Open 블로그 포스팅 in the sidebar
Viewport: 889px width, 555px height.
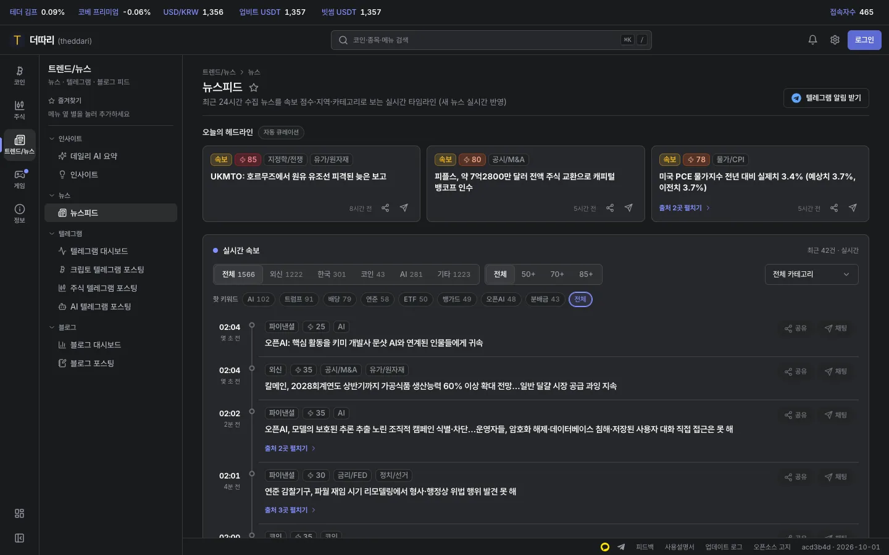coord(111,363)
